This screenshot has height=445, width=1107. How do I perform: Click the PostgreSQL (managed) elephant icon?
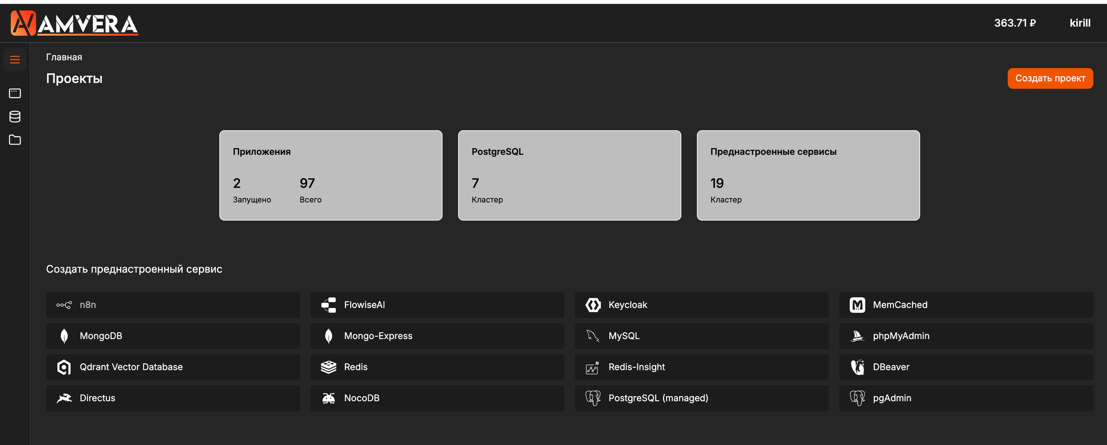593,398
